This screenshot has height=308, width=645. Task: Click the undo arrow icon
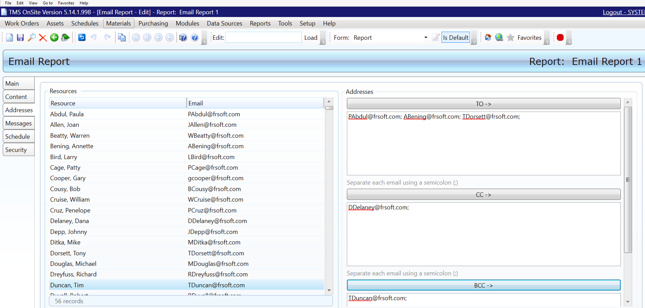[94, 37]
